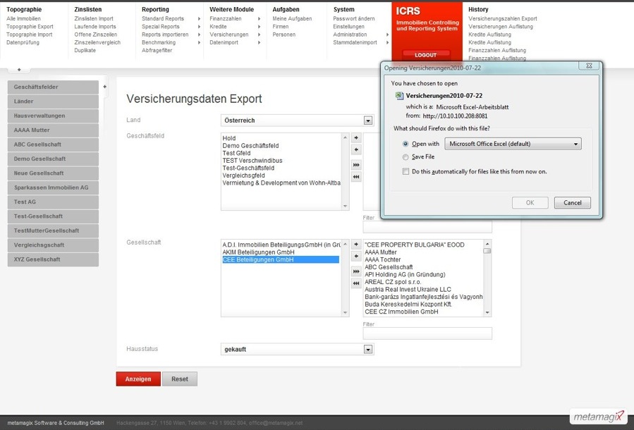
Task: Select Austria Real Invest Ukraine LLC
Action: (x=408, y=289)
